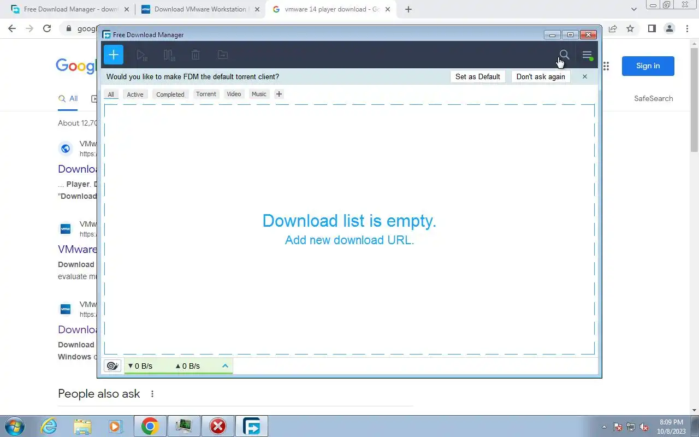Open a new Chrome tab
699x437 pixels.
point(408,9)
